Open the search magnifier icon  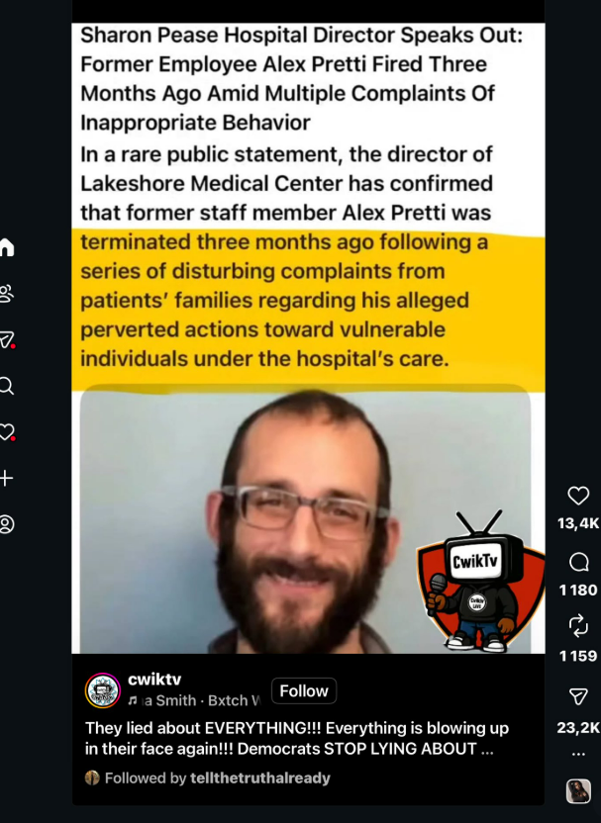(6, 386)
